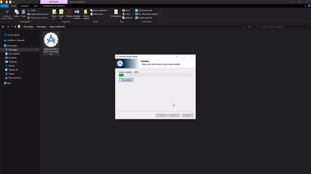Click the disabled Next button in setup
Screen dimensions: 311x174
tap(173, 116)
